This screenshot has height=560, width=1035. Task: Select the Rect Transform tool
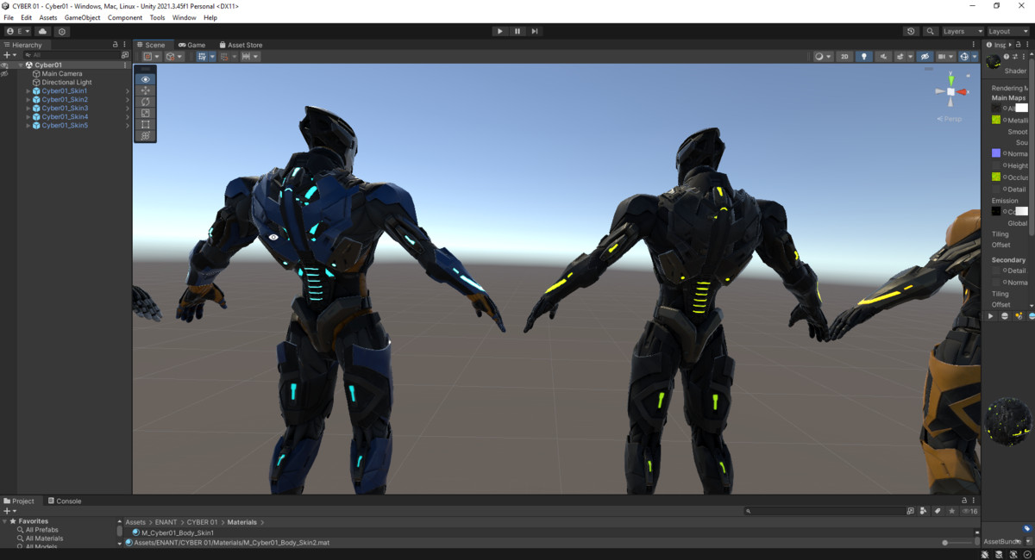[x=145, y=124]
